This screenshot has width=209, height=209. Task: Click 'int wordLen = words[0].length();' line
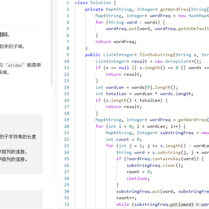point(137,87)
